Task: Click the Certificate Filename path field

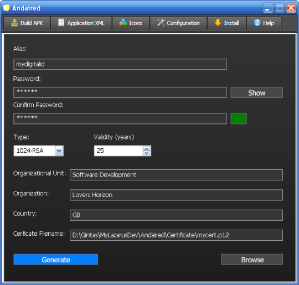Action: 176,235
